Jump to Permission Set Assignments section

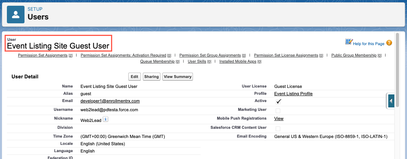(43, 55)
